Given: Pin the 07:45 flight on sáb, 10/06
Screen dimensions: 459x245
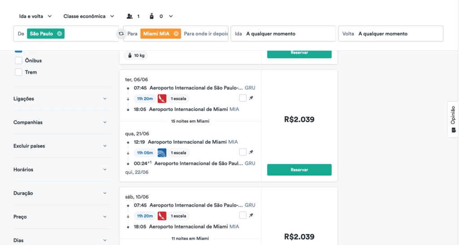Looking at the screenshot, I should click(251, 215).
